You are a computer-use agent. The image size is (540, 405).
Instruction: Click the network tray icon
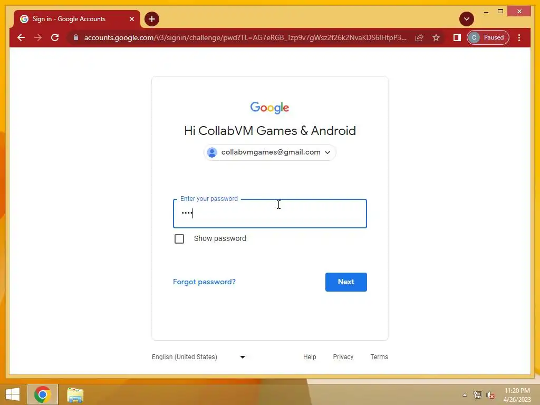477,395
